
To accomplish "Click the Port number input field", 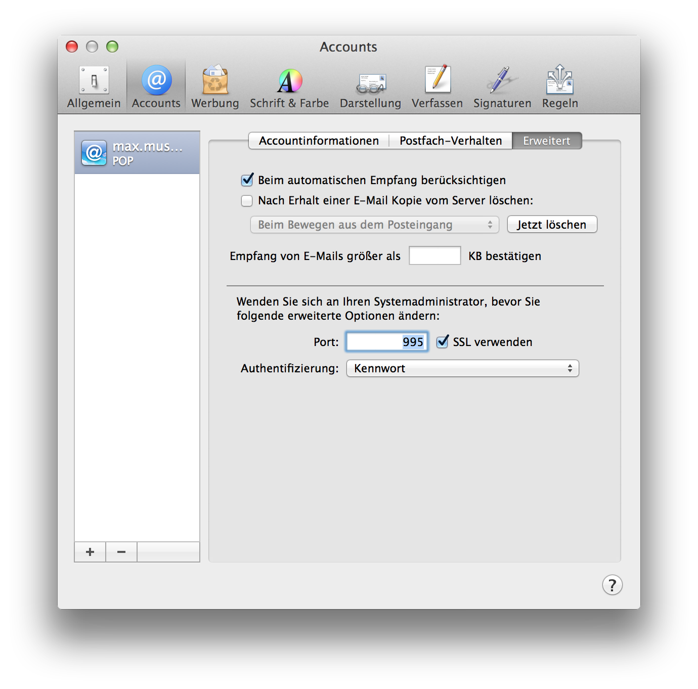I will coord(387,342).
